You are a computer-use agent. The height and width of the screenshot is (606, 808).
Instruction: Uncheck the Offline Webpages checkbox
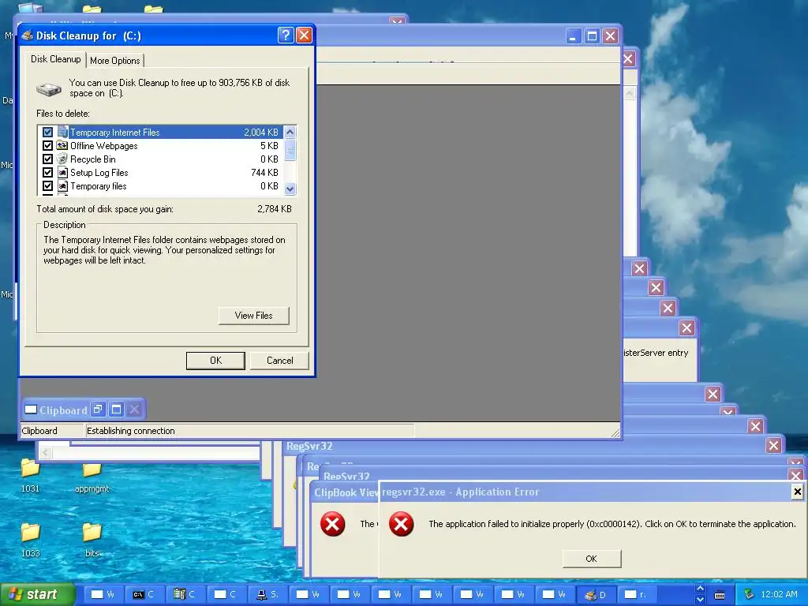tap(47, 145)
